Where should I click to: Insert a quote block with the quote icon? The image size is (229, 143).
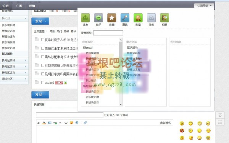pyautogui.click(x=60, y=122)
